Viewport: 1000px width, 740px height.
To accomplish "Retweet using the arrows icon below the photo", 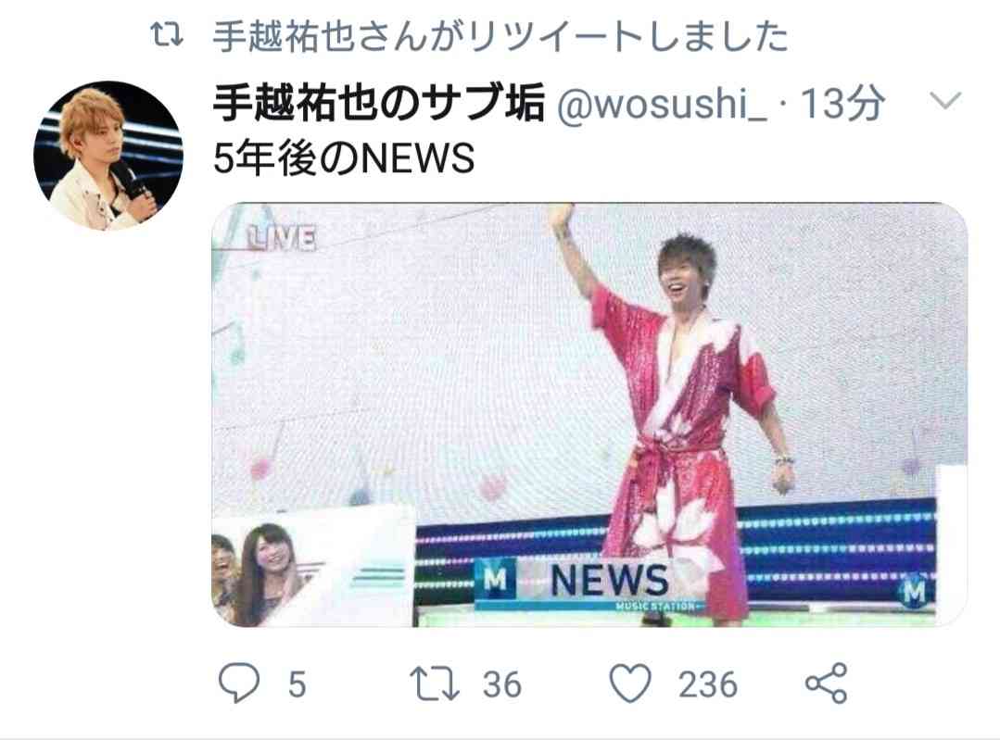I will point(435,684).
